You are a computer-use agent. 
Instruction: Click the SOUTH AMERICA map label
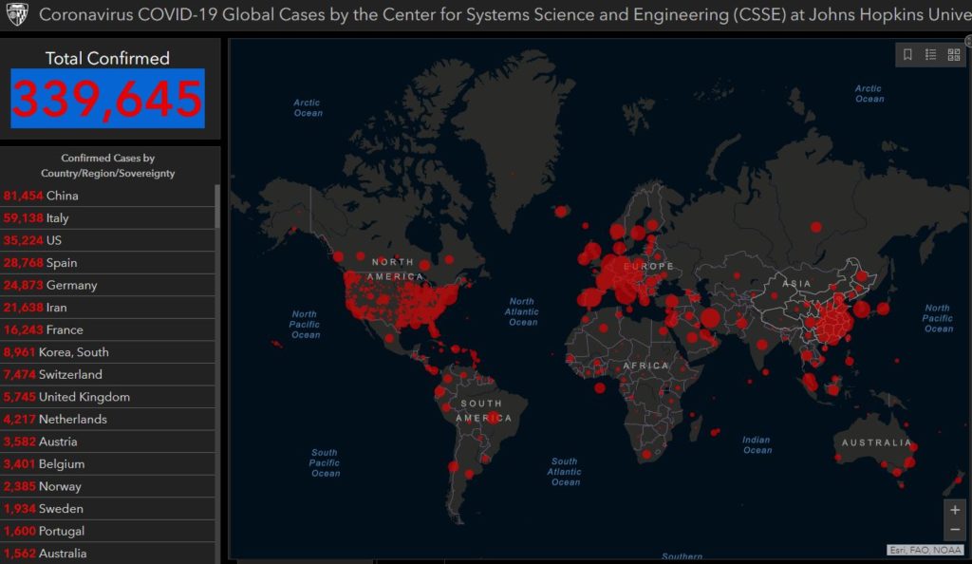[483, 410]
